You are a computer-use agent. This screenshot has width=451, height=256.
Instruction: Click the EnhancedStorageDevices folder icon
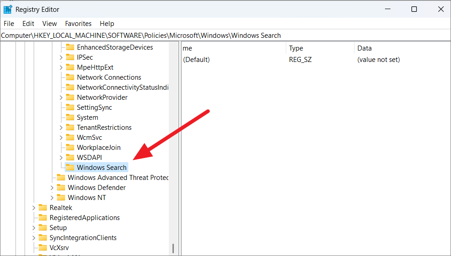(x=70, y=47)
